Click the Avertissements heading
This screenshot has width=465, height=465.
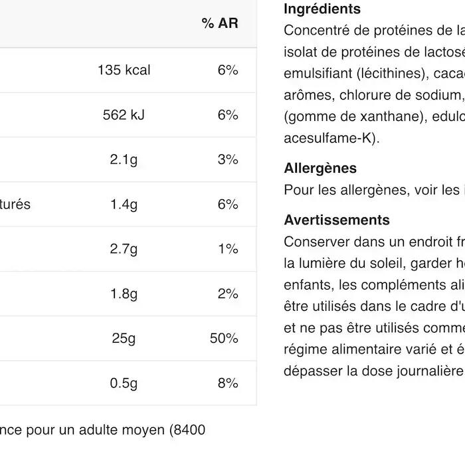(337, 220)
